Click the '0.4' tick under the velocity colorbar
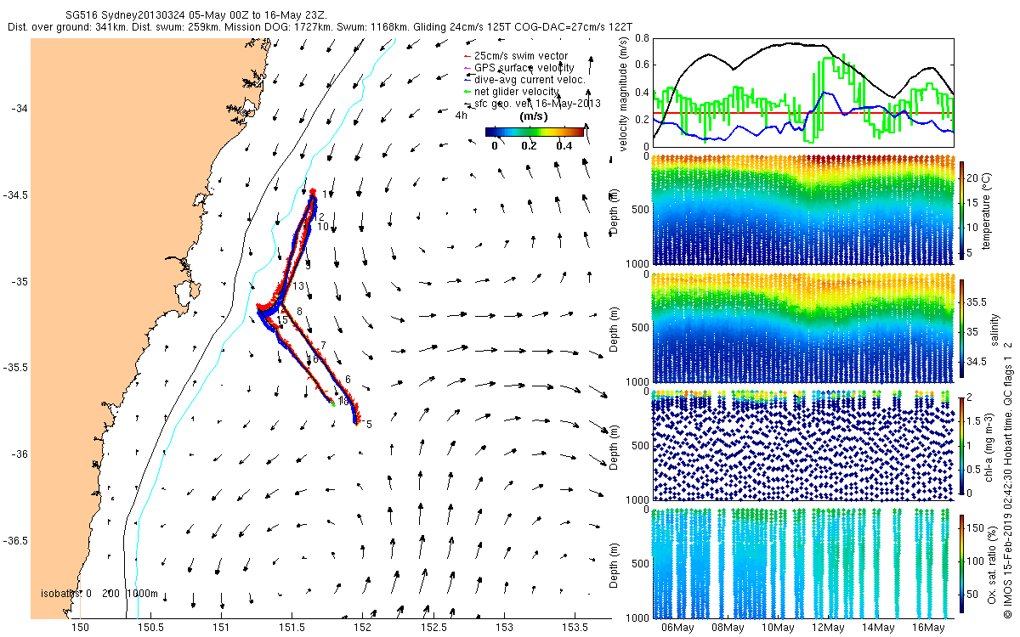Screen dimensions: 1020x637 564,145
